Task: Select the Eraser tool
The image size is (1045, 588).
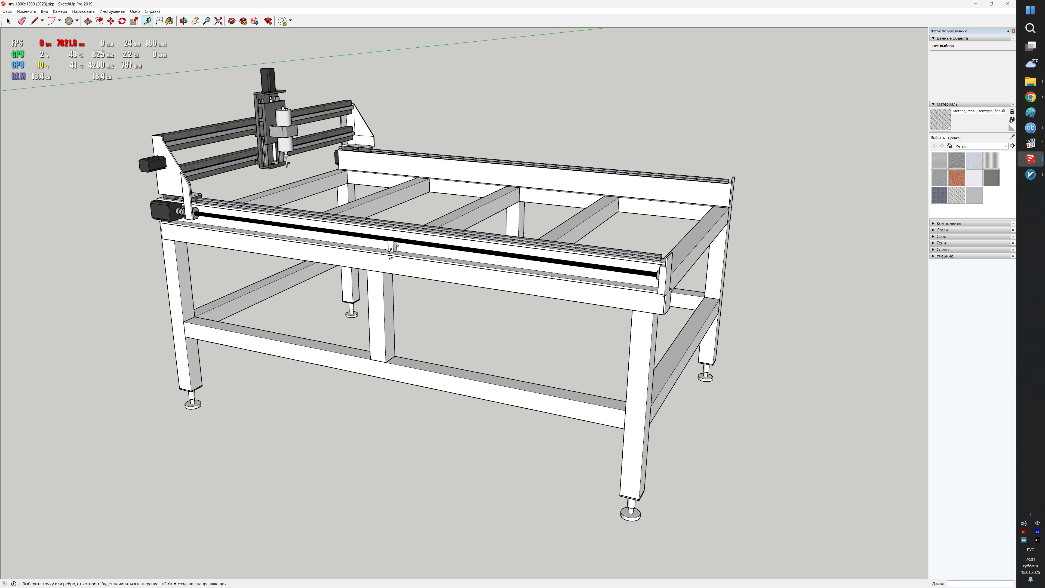Action: pos(22,21)
